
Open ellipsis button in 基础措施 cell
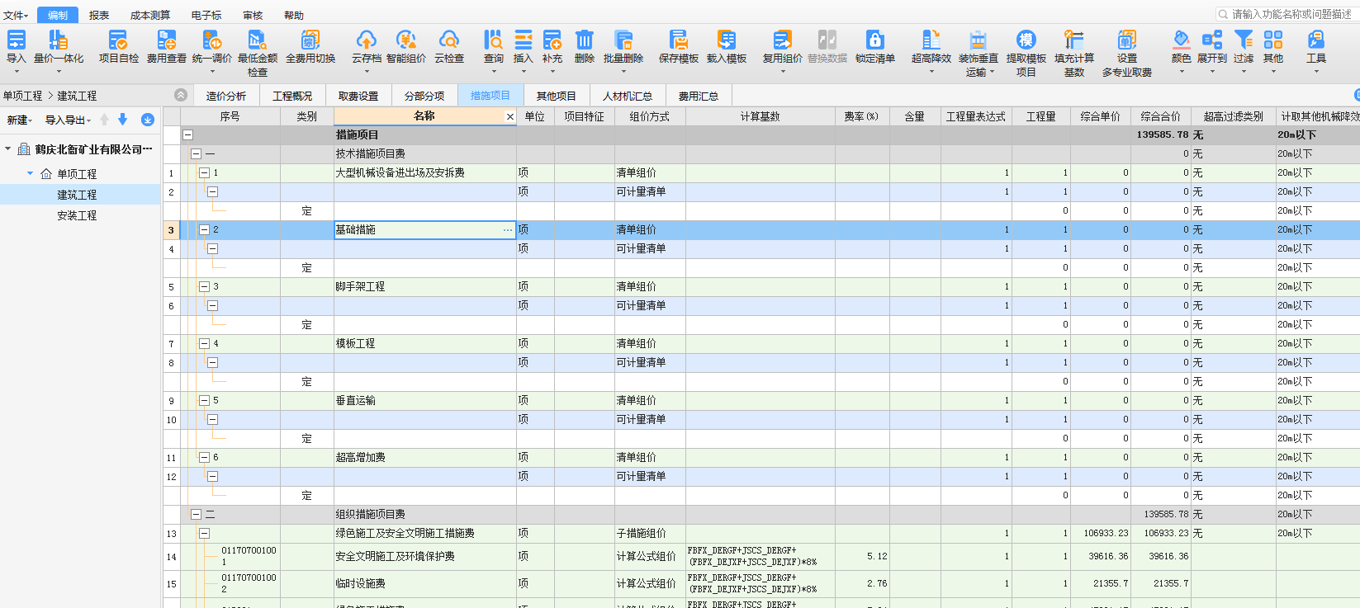pyautogui.click(x=508, y=229)
